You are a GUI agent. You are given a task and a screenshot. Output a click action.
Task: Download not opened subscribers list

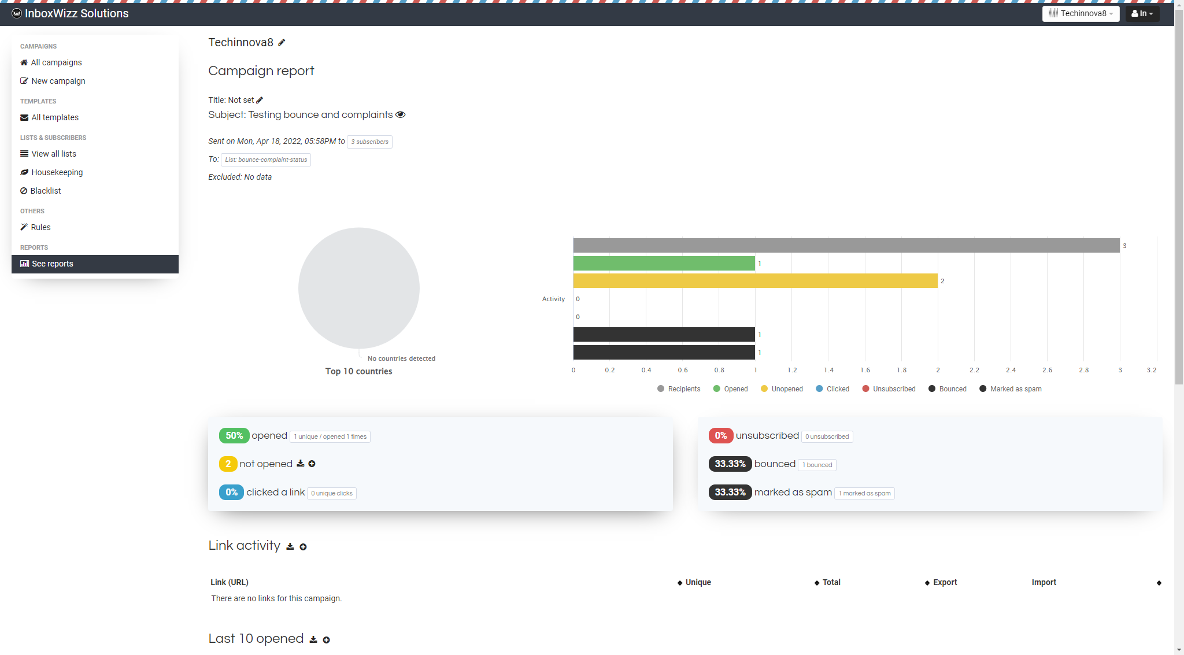pyautogui.click(x=300, y=464)
